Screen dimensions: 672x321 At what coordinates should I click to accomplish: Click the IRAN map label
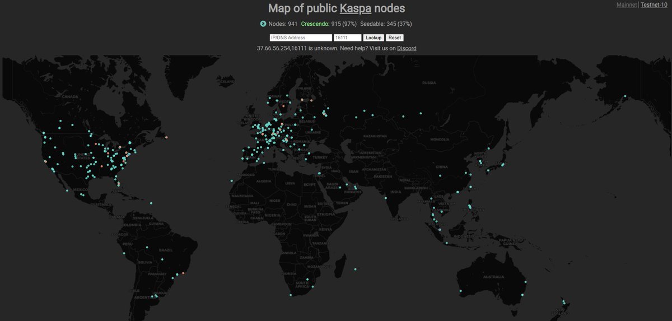[353, 171]
